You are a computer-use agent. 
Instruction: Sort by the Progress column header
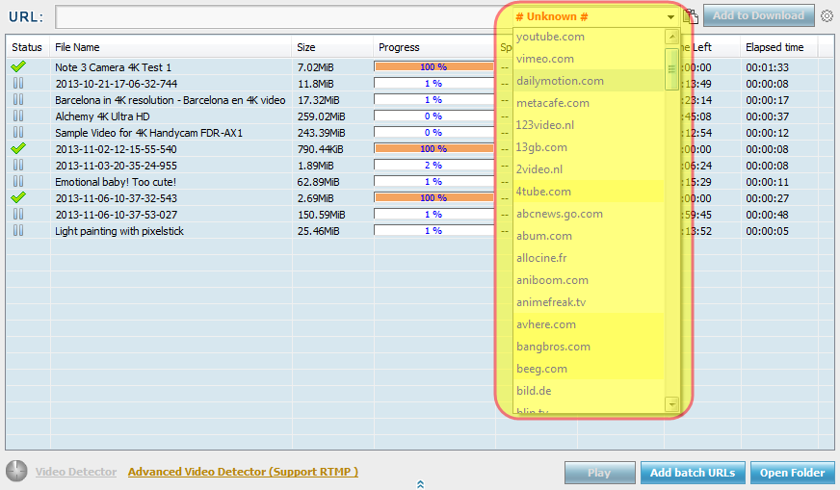click(434, 47)
